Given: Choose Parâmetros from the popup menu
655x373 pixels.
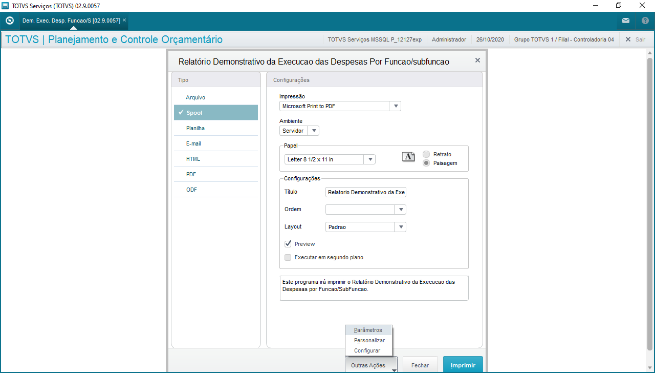Looking at the screenshot, I should [368, 330].
